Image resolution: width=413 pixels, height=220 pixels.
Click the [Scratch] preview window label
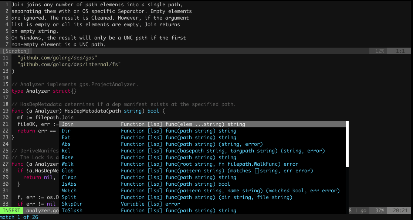click(x=16, y=51)
